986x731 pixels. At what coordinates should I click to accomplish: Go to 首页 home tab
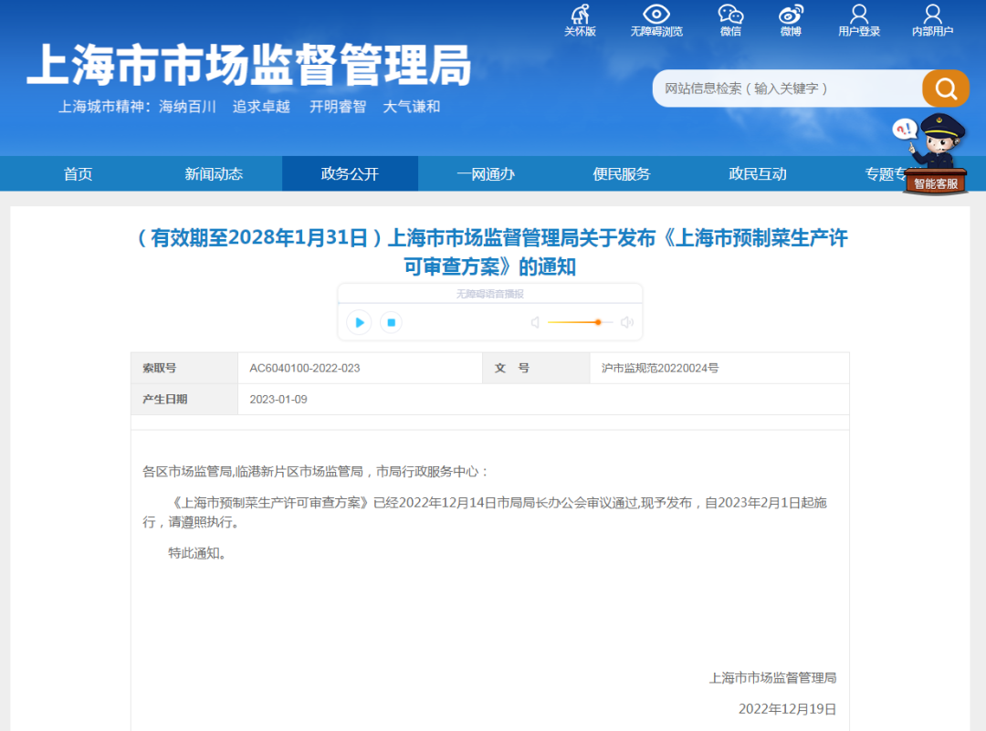point(78,173)
